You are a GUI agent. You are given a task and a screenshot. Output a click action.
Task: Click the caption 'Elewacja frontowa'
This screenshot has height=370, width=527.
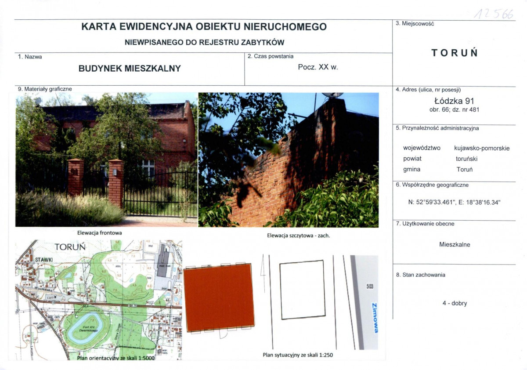pos(100,233)
